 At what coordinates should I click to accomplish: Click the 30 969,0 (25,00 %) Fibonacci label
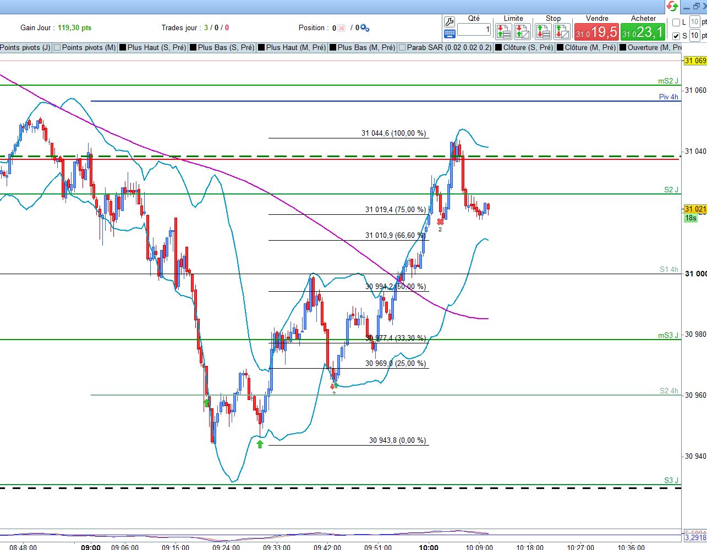(396, 363)
